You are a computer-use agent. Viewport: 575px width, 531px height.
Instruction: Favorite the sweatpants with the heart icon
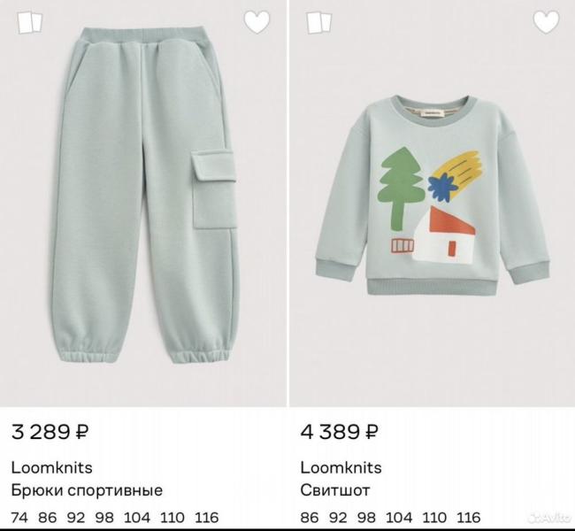tap(257, 22)
